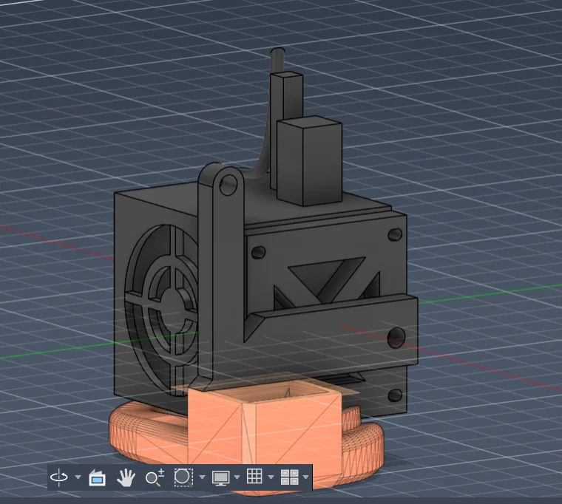Activate the Look At tool
The height and width of the screenshot is (504, 562).
pyautogui.click(x=97, y=477)
